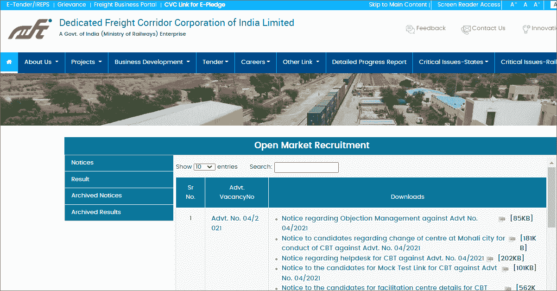Open the Careers dropdown menu
The height and width of the screenshot is (291, 557).
(255, 63)
